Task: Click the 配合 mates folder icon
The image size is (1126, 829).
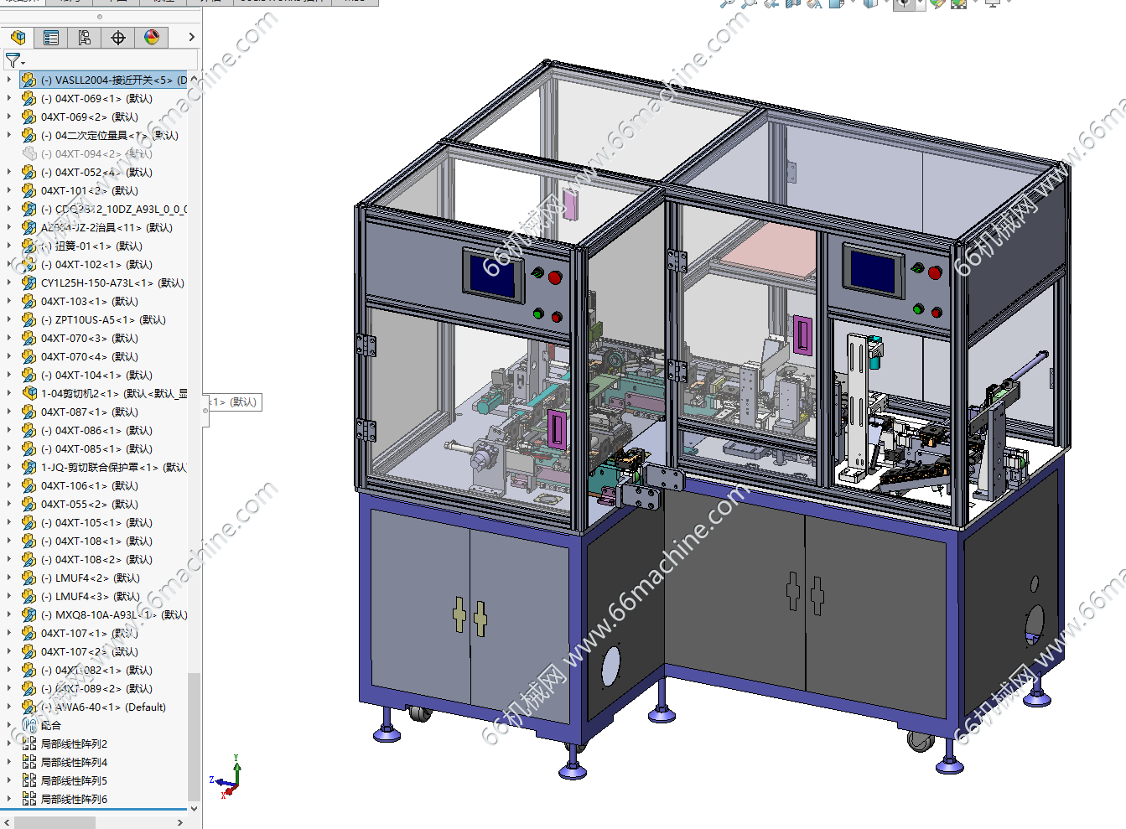Action: (29, 725)
